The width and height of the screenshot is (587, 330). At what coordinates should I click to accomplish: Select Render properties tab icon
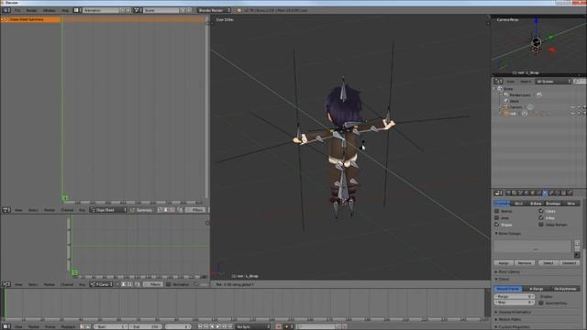pyautogui.click(x=508, y=193)
